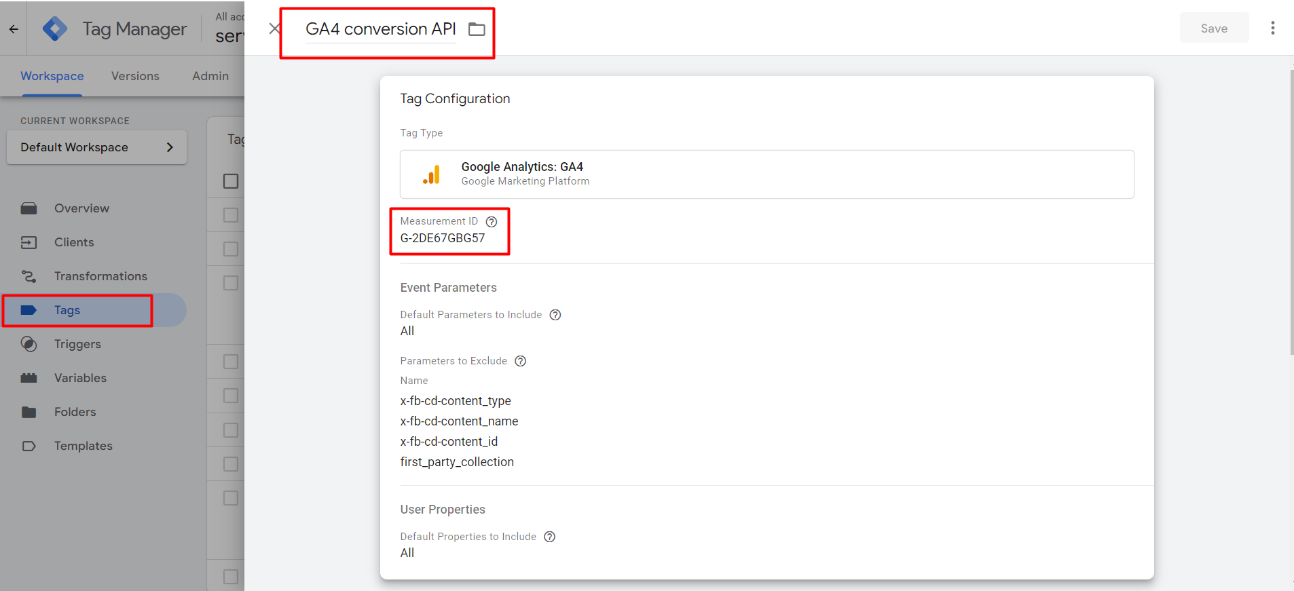
Task: Switch to the Workspace tab
Action: pos(52,76)
